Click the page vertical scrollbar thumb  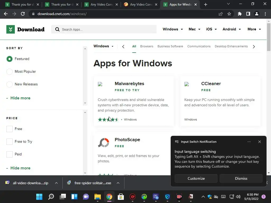pos(269,37)
